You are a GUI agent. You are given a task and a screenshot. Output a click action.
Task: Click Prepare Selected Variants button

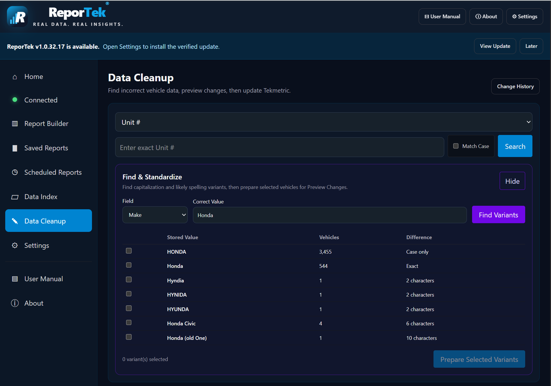click(479, 359)
